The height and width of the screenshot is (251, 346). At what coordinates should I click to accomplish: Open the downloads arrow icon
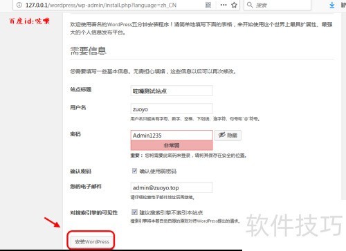331,5
